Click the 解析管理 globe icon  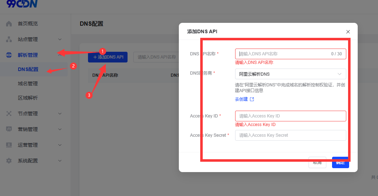9,55
